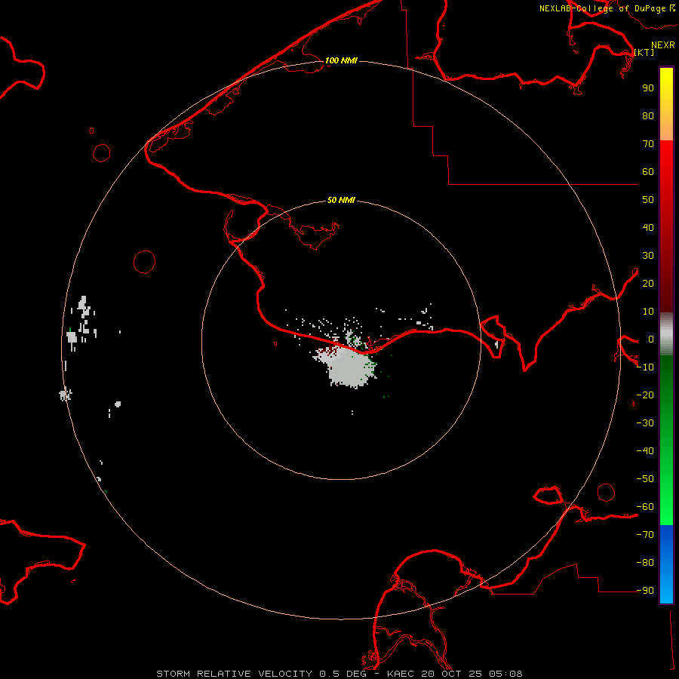Click the -40 value on velocity scale
The width and height of the screenshot is (679, 679).
645,451
